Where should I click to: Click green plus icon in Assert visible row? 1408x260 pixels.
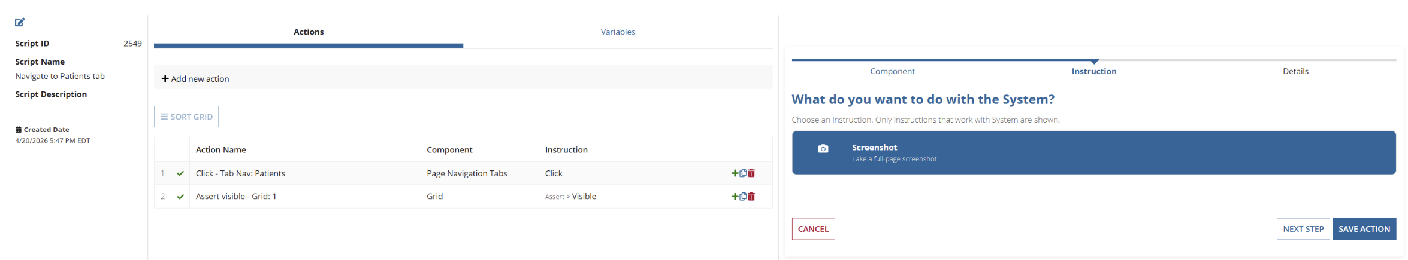[x=735, y=197]
